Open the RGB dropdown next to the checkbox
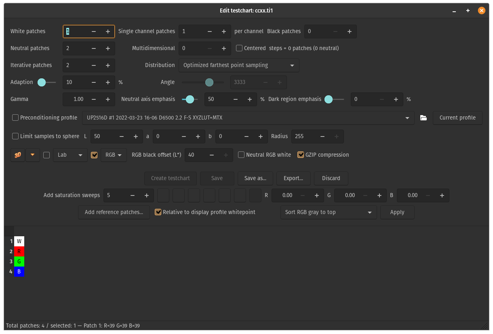 [x=114, y=155]
